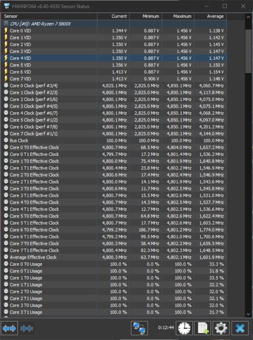Open the network remote monitoring icon
253x340 pixels.
click(x=139, y=328)
